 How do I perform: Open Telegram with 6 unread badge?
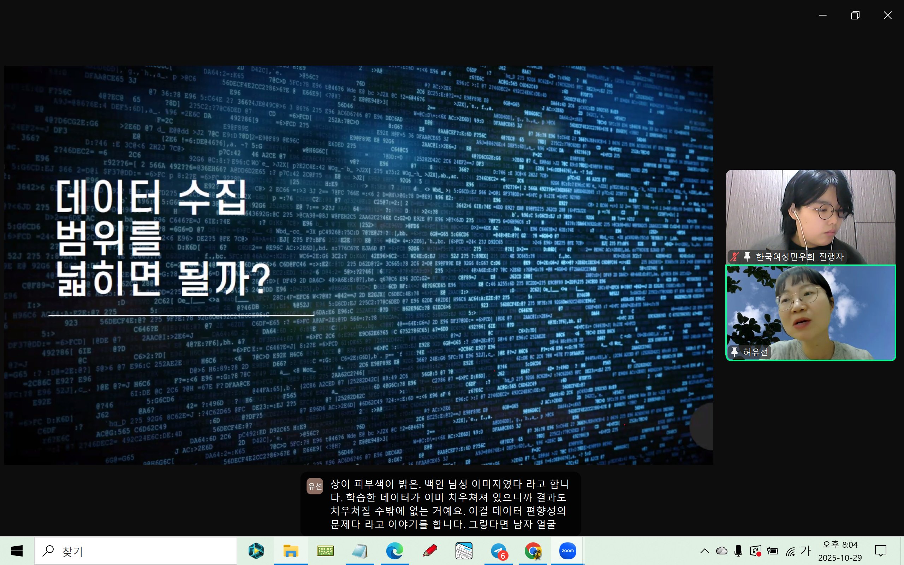coord(498,551)
